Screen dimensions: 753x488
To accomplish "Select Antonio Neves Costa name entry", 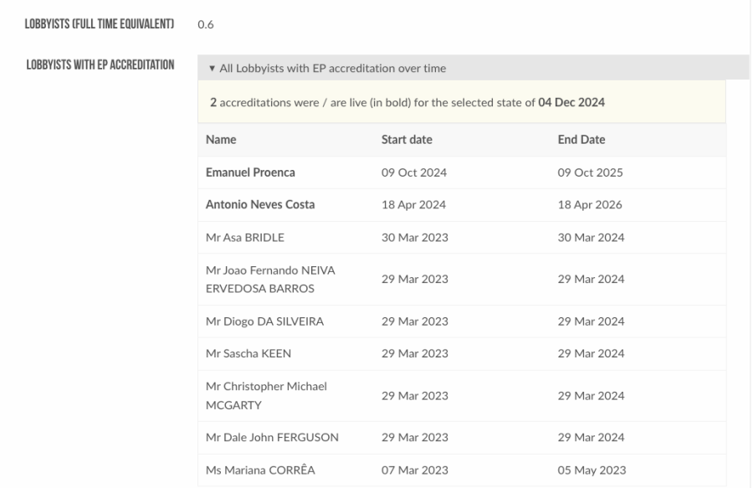I will point(260,204).
